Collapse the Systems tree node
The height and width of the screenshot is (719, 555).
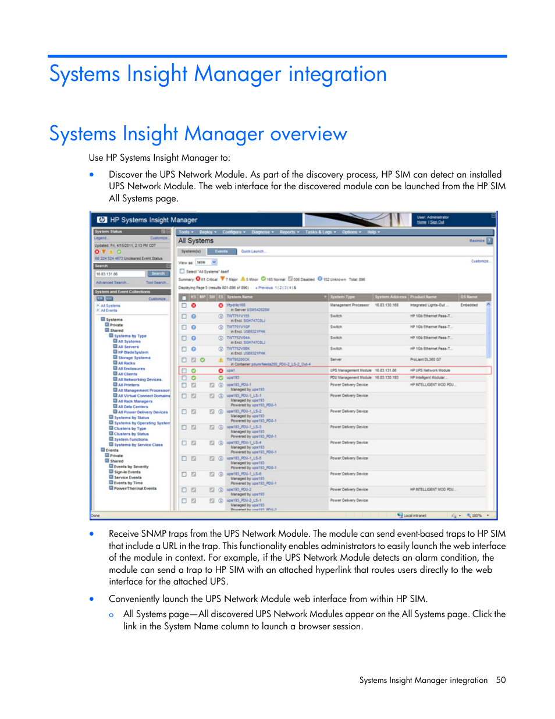(x=103, y=319)
